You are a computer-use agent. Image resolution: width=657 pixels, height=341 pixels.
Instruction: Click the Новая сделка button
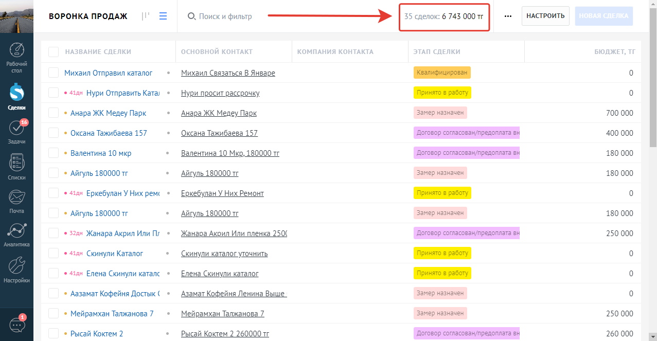click(603, 16)
